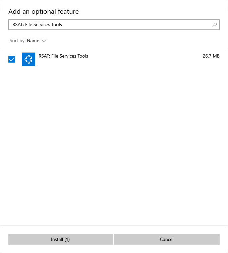Click the gap between Install and Cancel
Screen dimensions: 228x253
click(x=113, y=239)
